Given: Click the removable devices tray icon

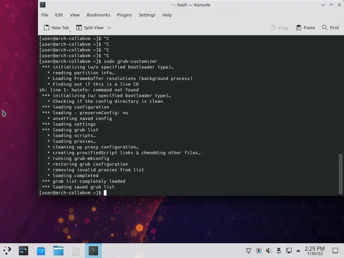Looking at the screenshot, I should click(278, 250).
